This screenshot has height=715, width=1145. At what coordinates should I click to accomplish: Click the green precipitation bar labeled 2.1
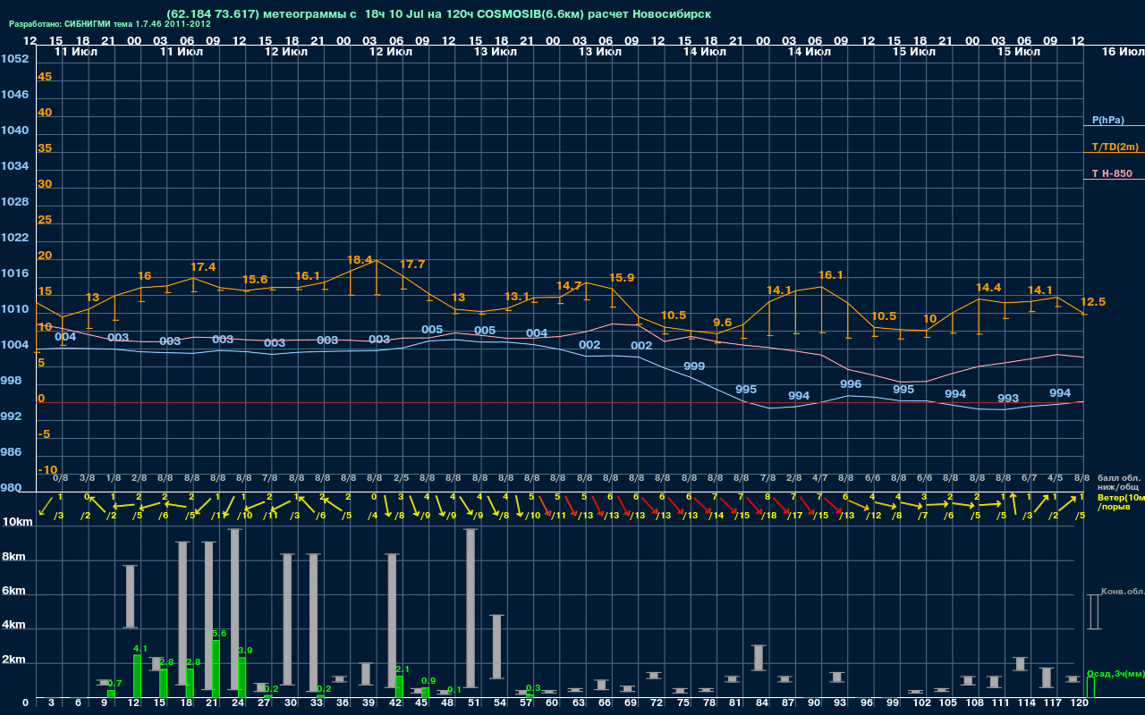pos(399,686)
